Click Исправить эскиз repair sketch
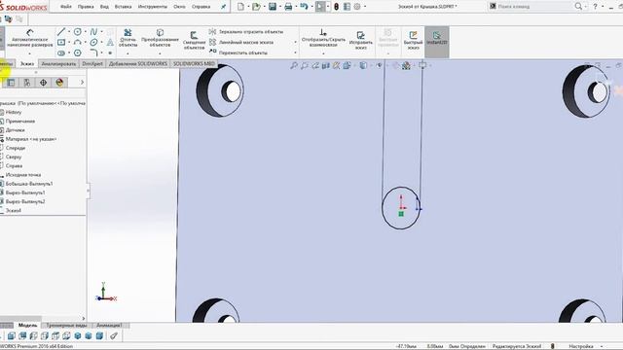Screen dimensions: 623x350 pyautogui.click(x=361, y=41)
